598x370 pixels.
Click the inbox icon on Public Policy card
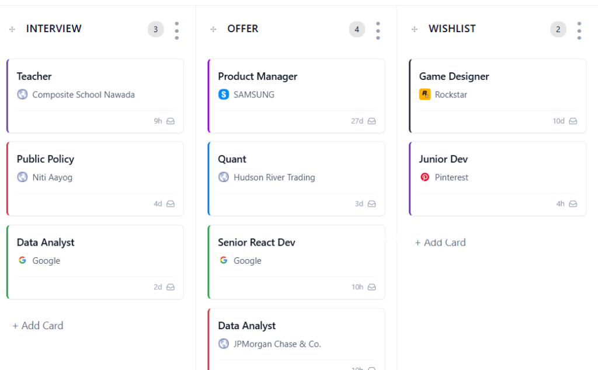(171, 204)
